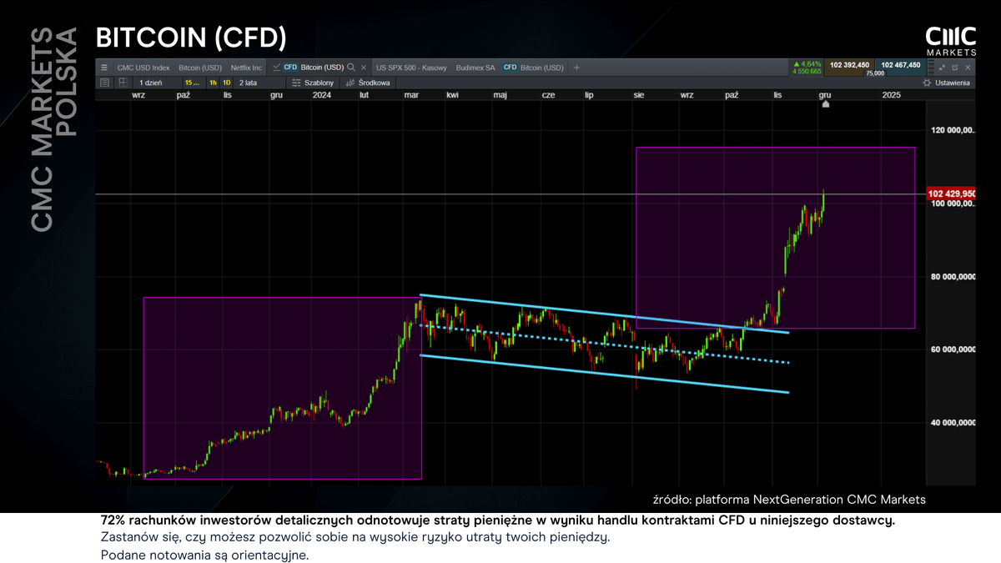Click the 102 429,950 current price label

tap(951, 194)
